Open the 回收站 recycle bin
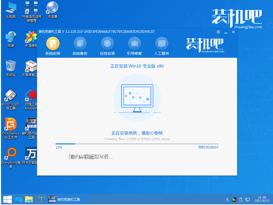Viewport: 273px width, 205px height. tap(11, 69)
